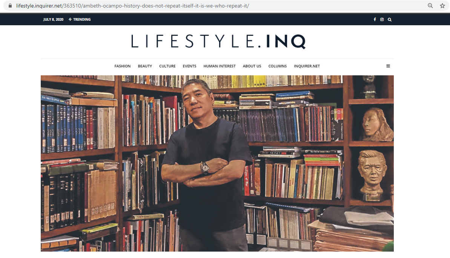
Task: Click the lightning bolt Trending icon
Action: pos(70,20)
